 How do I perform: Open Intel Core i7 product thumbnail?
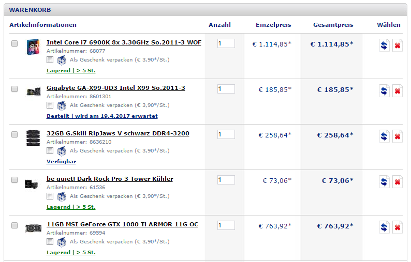(x=33, y=47)
